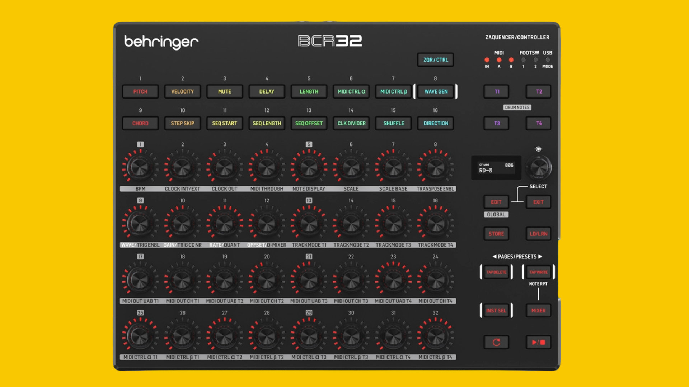Viewport: 689px width, 387px height.
Task: Click the EXIT button
Action: pyautogui.click(x=538, y=202)
